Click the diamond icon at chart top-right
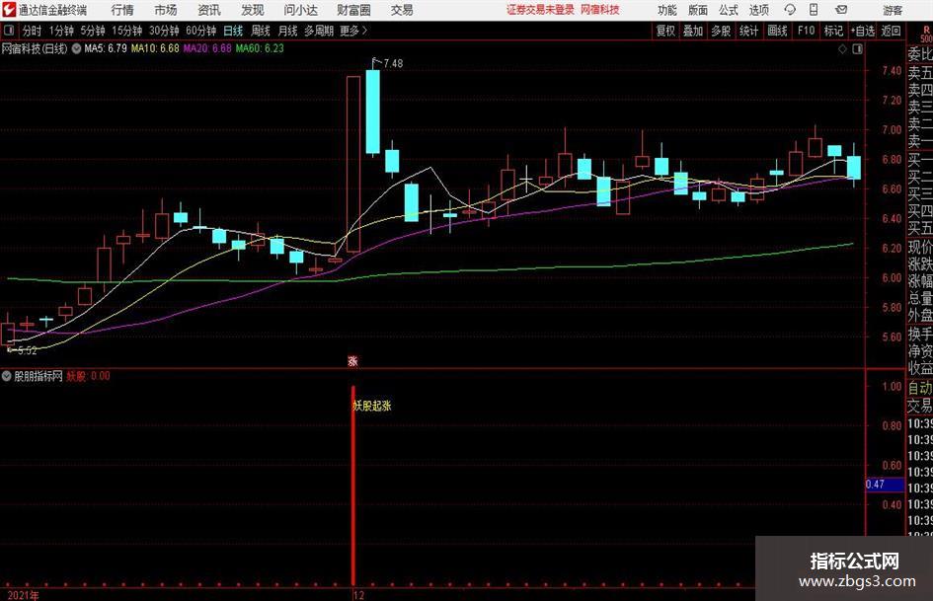Image resolution: width=933 pixels, height=601 pixels. tap(842, 49)
